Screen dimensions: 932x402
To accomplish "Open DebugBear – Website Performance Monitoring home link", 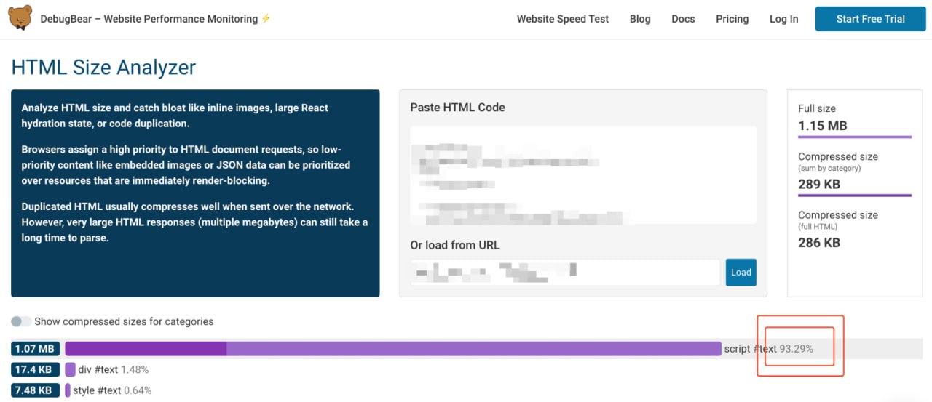I will (155, 19).
